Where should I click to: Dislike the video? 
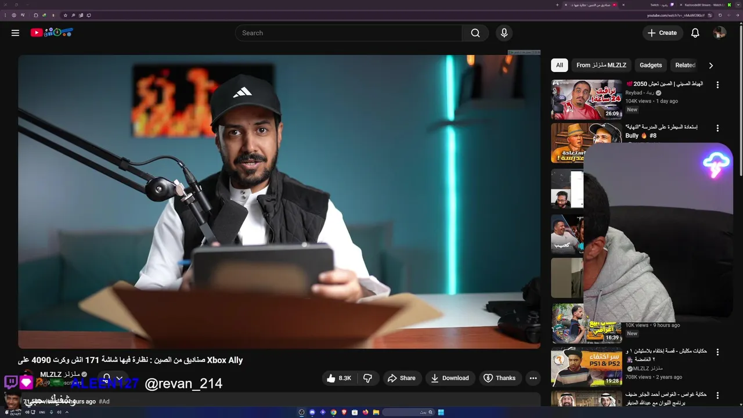click(367, 378)
